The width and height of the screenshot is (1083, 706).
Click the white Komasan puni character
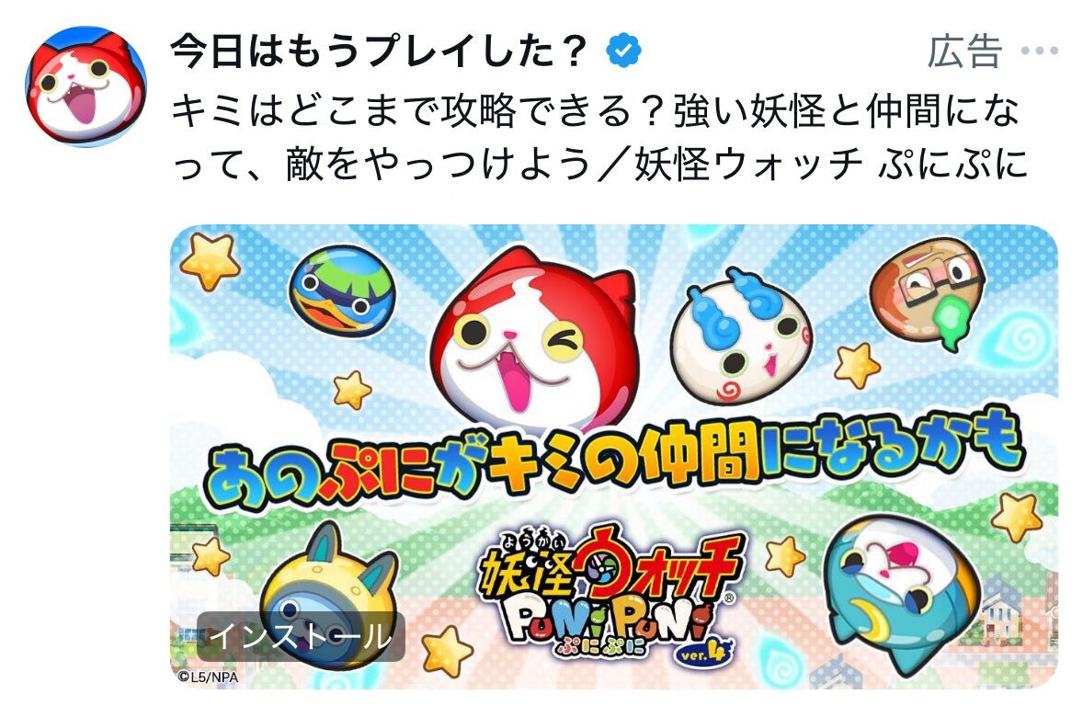coord(742,336)
